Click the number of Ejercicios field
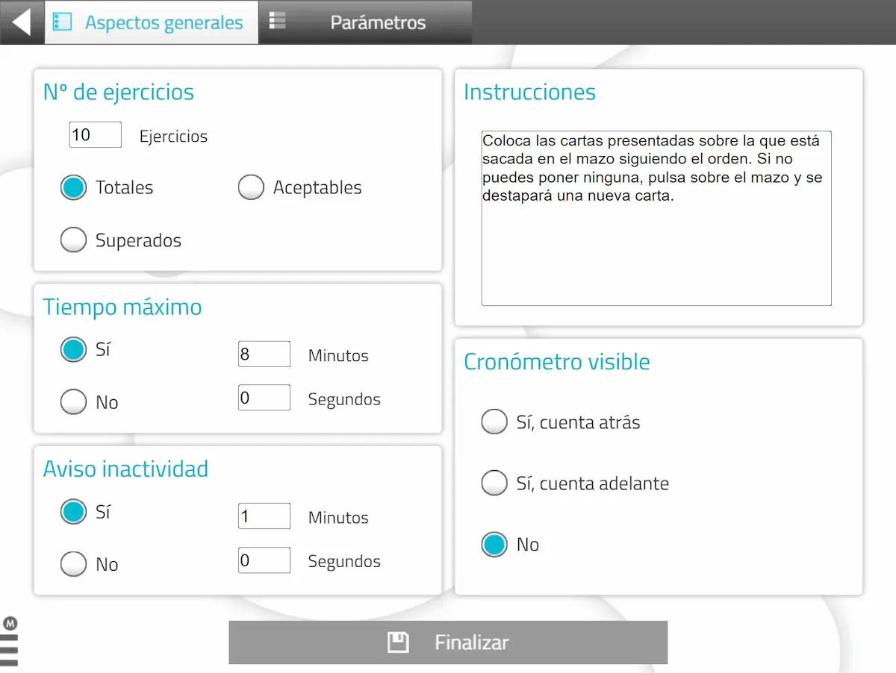Viewport: 896px width, 673px height. click(x=96, y=135)
